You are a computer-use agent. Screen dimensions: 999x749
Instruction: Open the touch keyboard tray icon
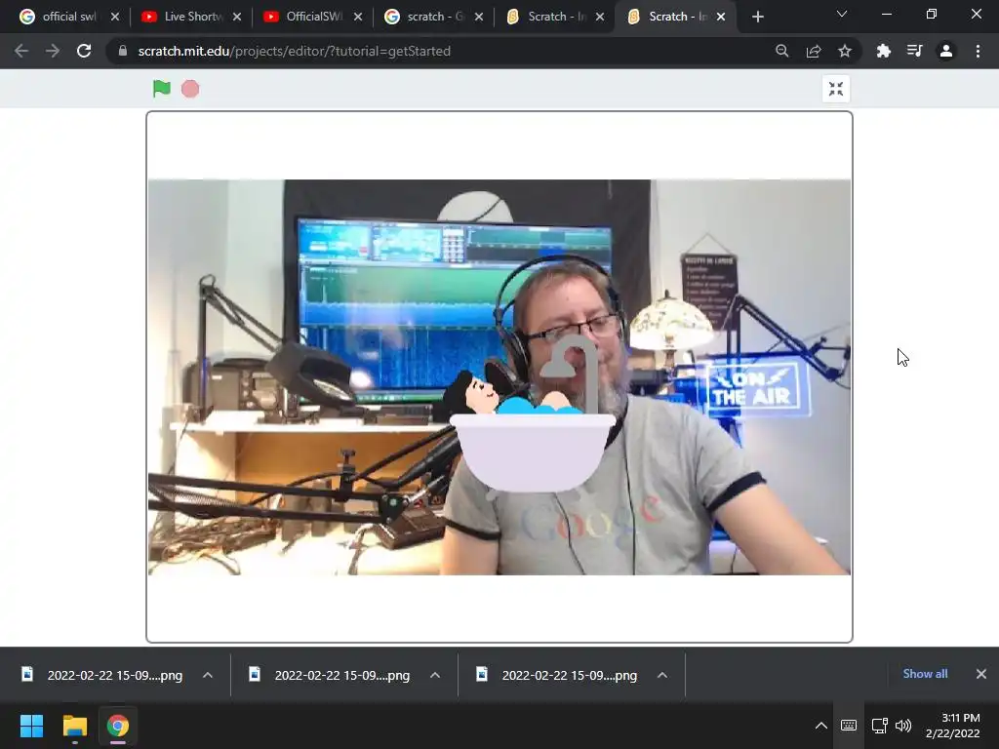coord(849,726)
